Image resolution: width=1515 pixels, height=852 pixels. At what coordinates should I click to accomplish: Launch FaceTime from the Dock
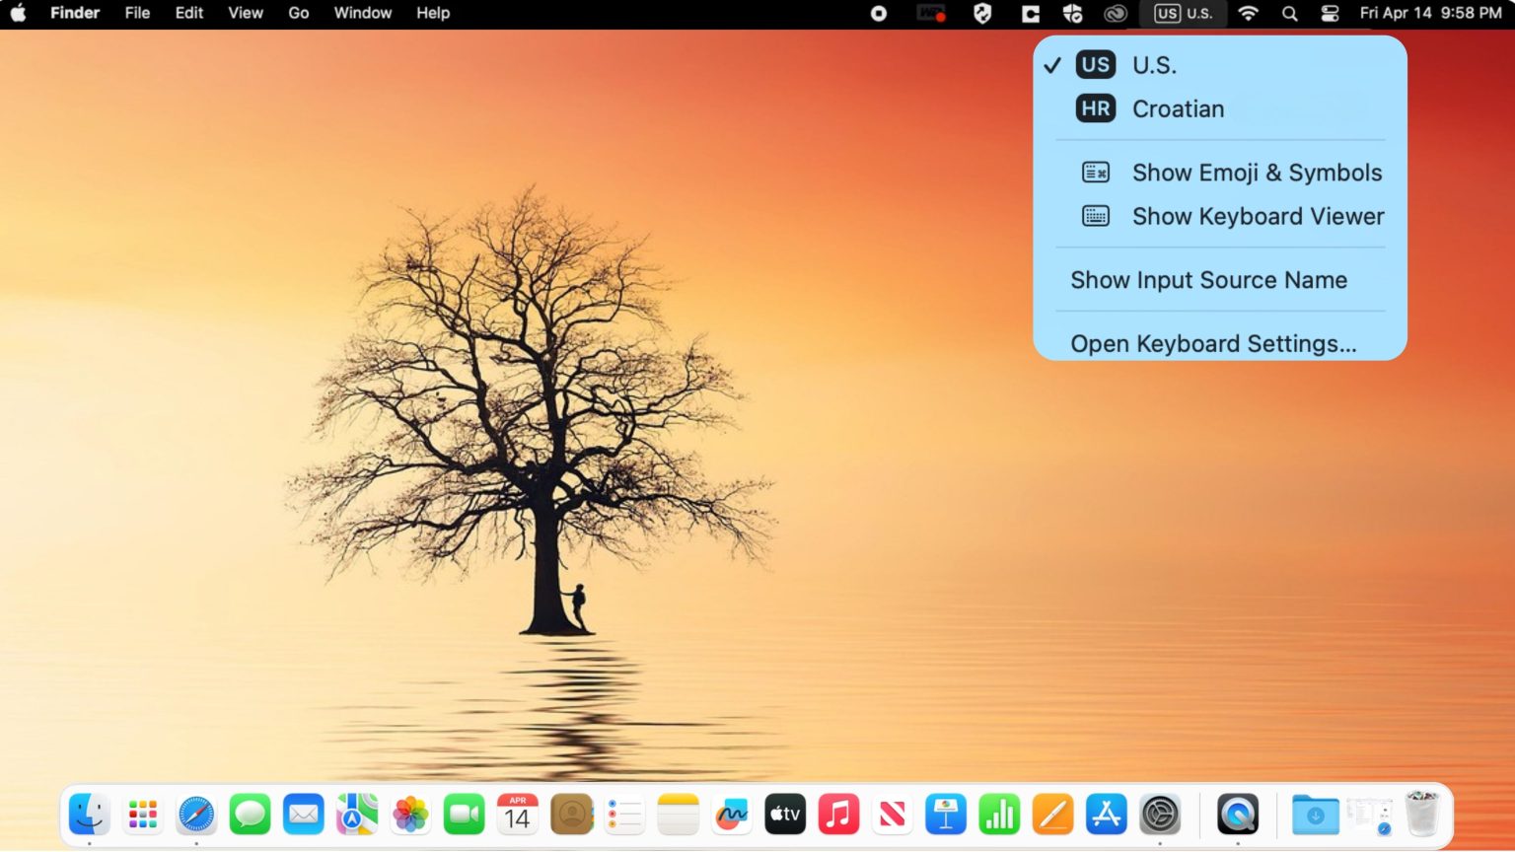coord(464,814)
